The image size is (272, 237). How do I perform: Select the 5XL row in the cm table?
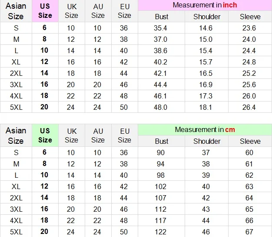point(136,232)
